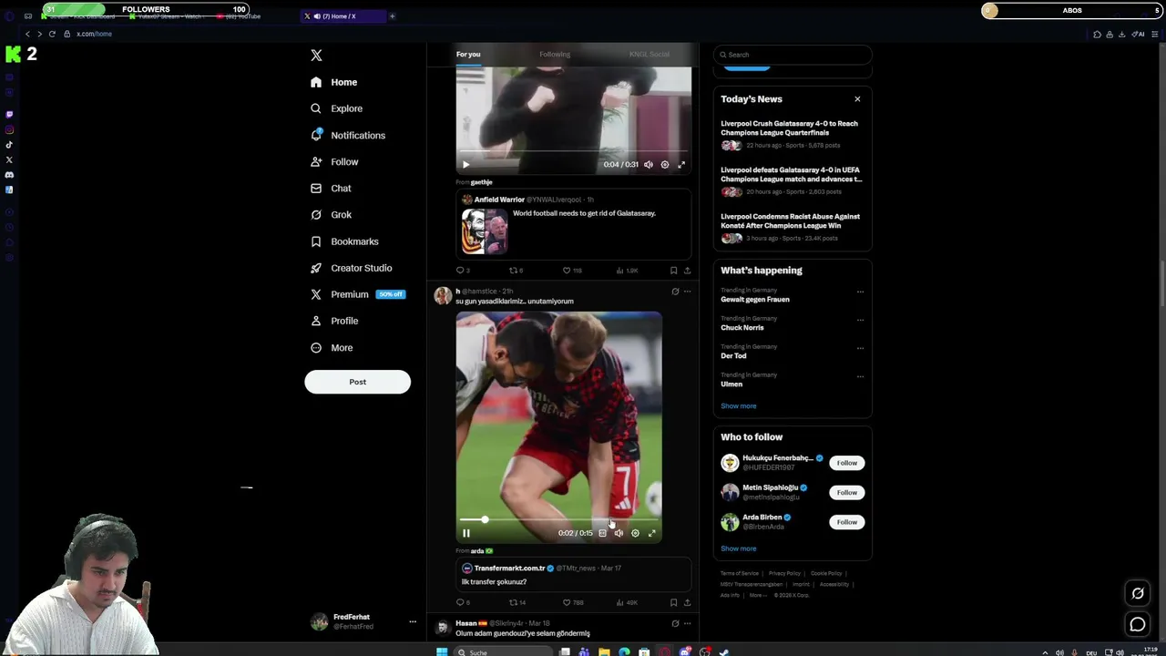Open Premium 50% off in sidebar

pos(357,294)
